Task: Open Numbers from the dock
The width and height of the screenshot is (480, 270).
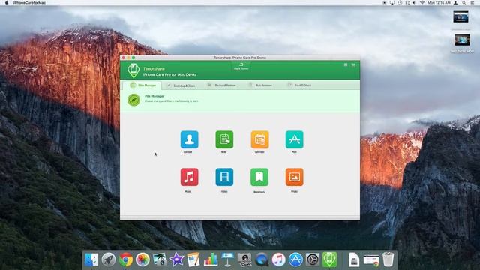Action: point(211,259)
